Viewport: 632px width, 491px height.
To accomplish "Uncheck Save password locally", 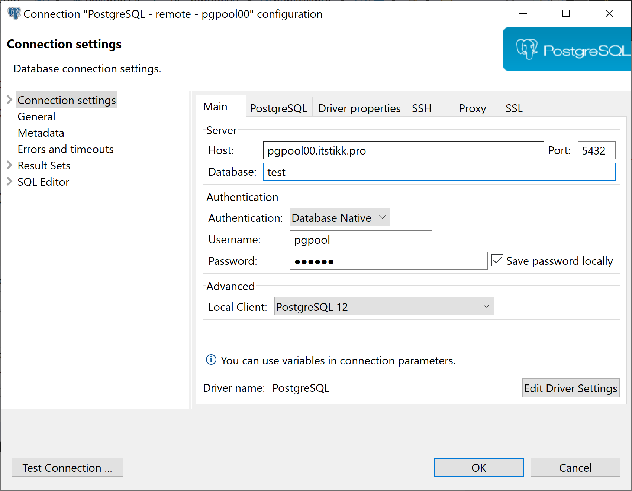I will point(497,260).
